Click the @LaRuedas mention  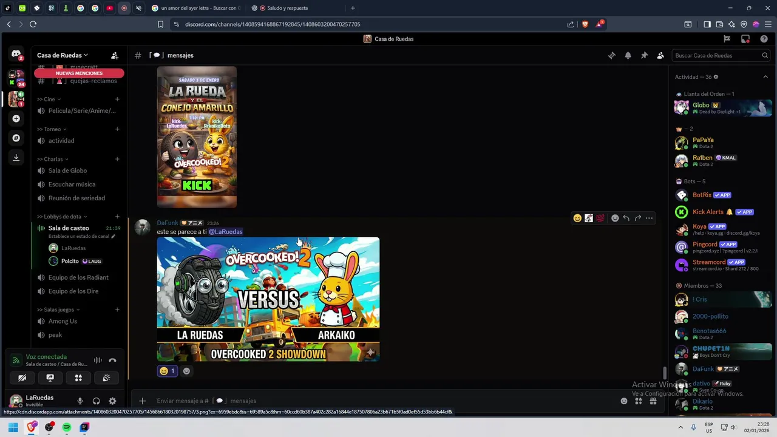[226, 232]
